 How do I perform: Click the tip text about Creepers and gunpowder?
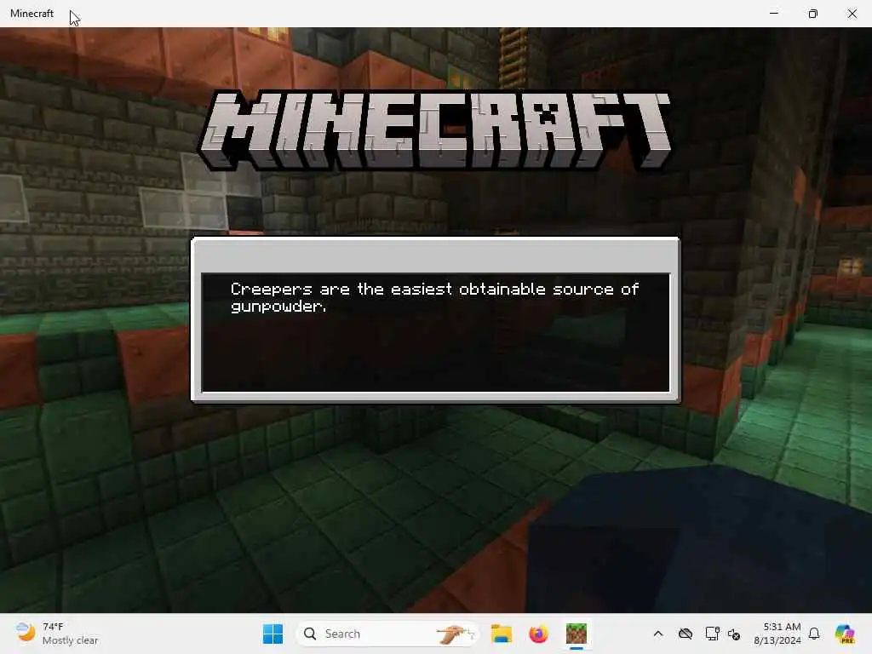point(434,297)
